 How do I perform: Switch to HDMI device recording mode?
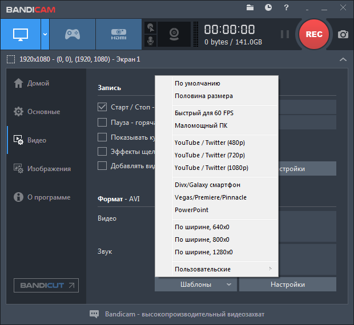[x=118, y=34]
